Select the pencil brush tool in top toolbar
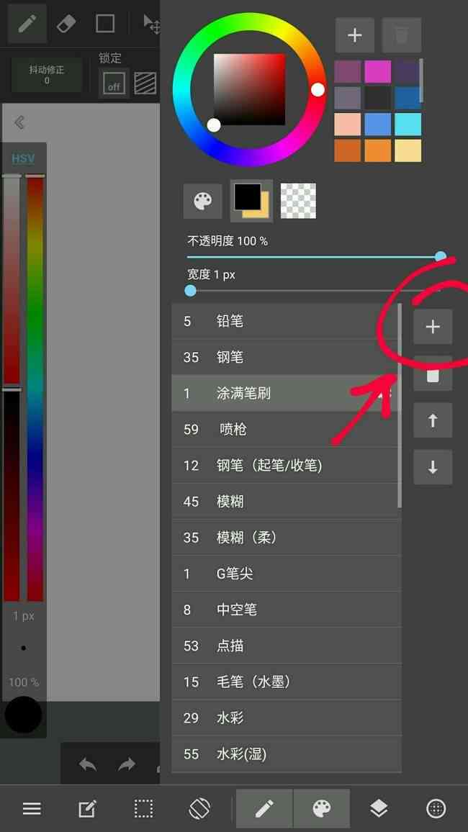The image size is (468, 832). (27, 24)
